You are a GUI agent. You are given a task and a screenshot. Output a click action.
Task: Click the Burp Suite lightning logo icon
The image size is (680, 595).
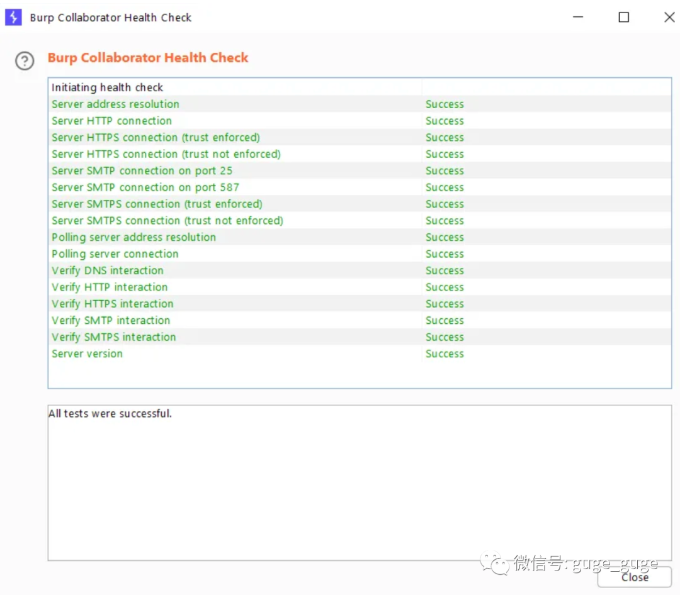pyautogui.click(x=13, y=18)
